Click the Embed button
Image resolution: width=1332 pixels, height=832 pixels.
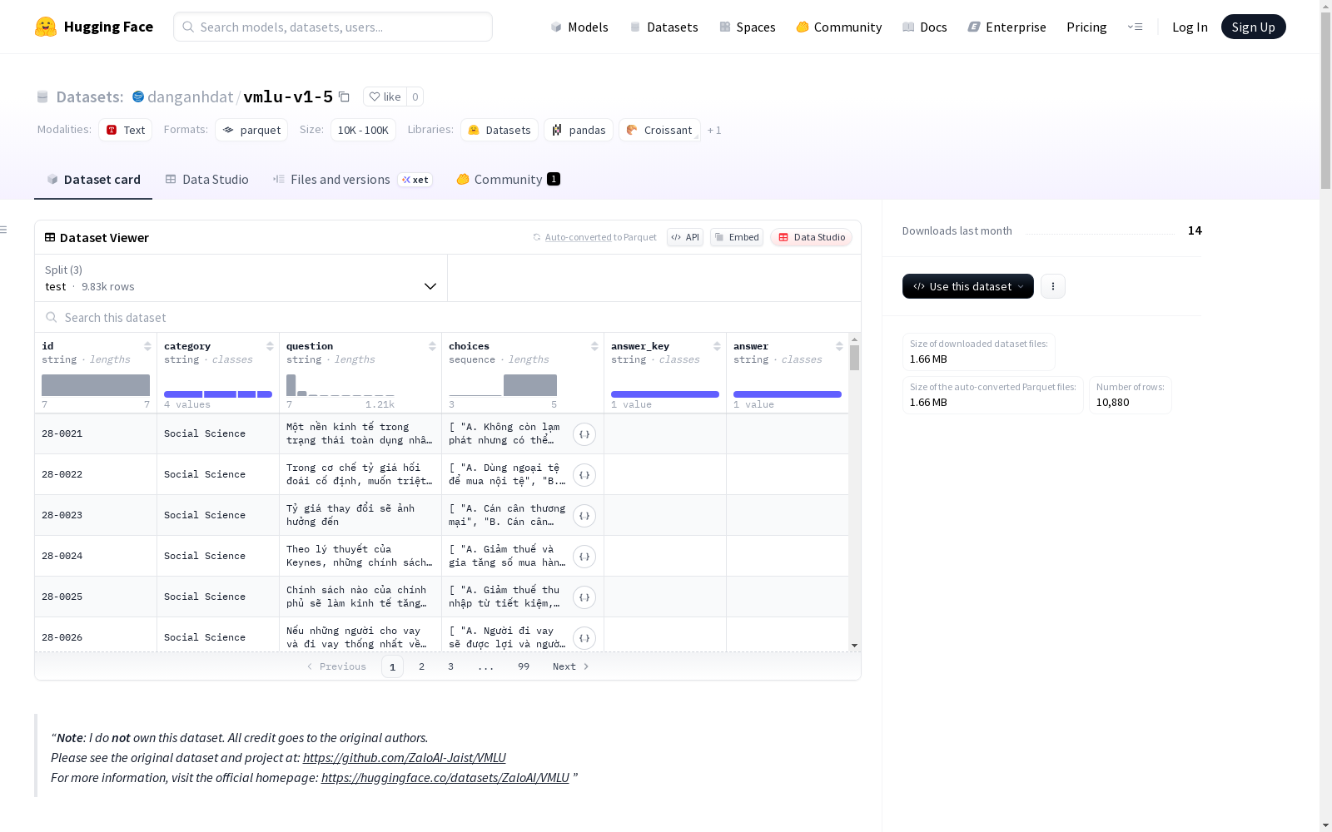(x=737, y=237)
